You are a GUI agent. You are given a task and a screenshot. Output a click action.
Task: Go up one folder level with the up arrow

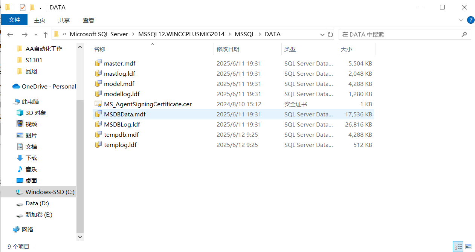point(46,34)
